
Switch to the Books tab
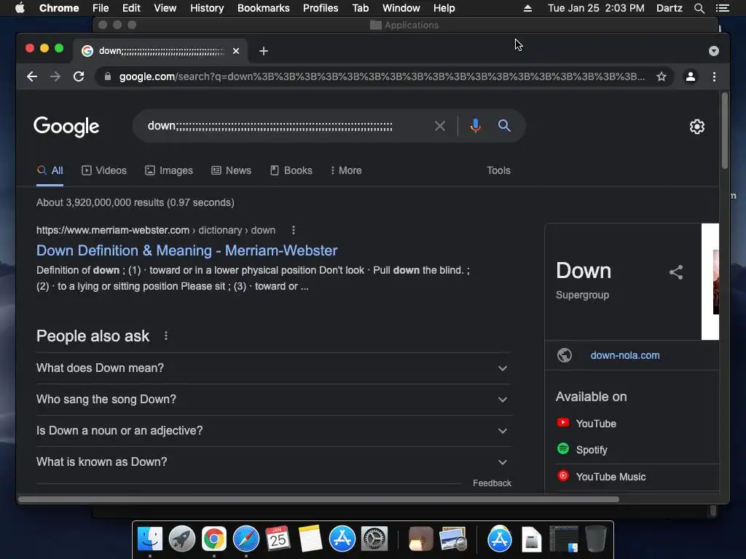pyautogui.click(x=291, y=170)
